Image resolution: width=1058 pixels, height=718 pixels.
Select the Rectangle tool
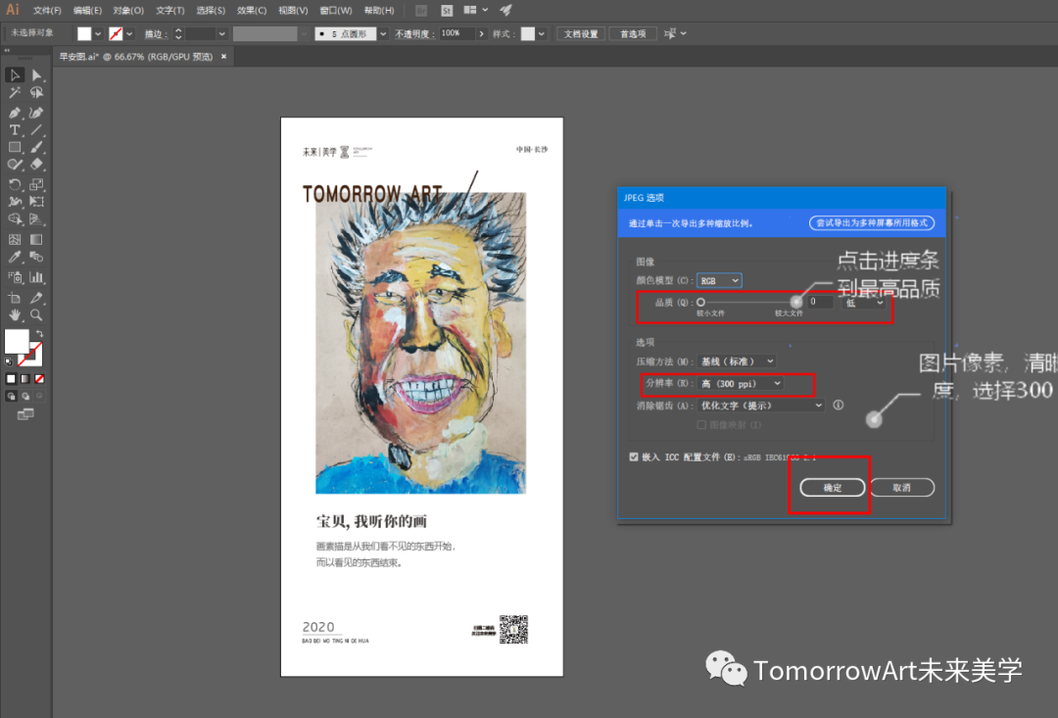tap(15, 147)
